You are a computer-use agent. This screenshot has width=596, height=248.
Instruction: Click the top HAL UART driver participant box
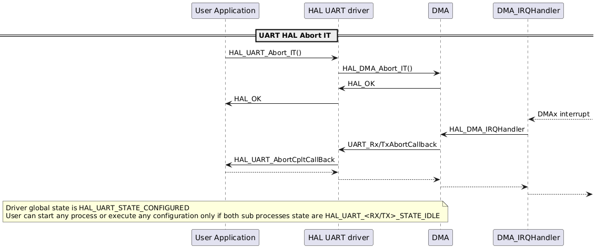[x=339, y=10]
